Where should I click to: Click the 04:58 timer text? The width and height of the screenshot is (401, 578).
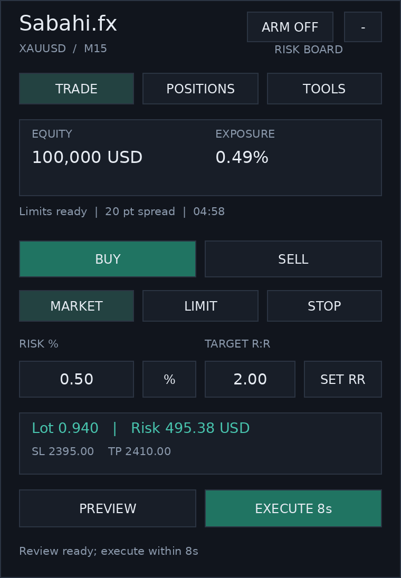tap(209, 211)
